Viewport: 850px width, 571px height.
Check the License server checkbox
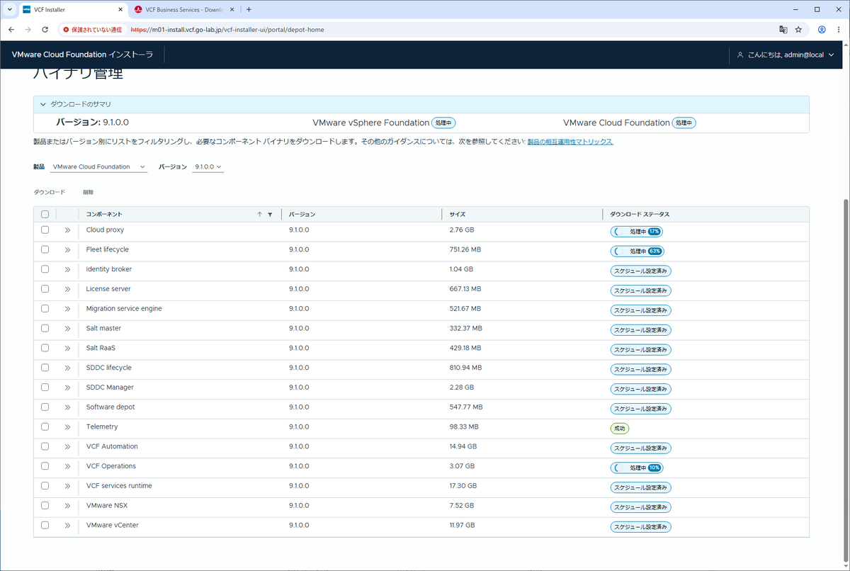pyautogui.click(x=45, y=289)
